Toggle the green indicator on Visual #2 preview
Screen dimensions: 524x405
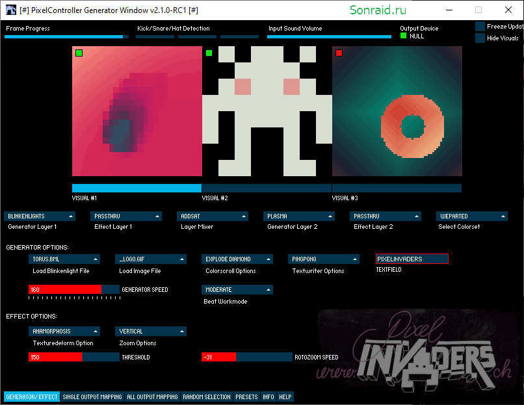coord(209,53)
